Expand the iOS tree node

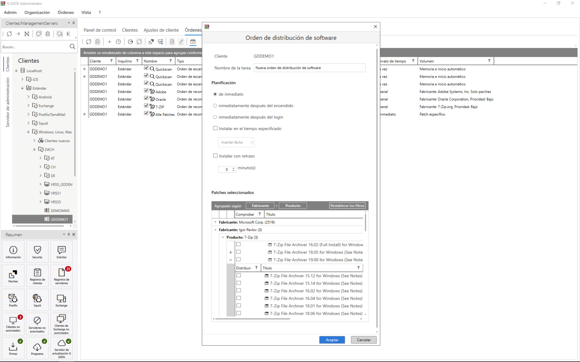[23, 79]
